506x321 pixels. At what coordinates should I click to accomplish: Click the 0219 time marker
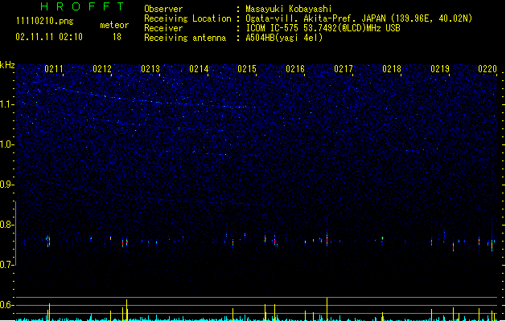(440, 69)
